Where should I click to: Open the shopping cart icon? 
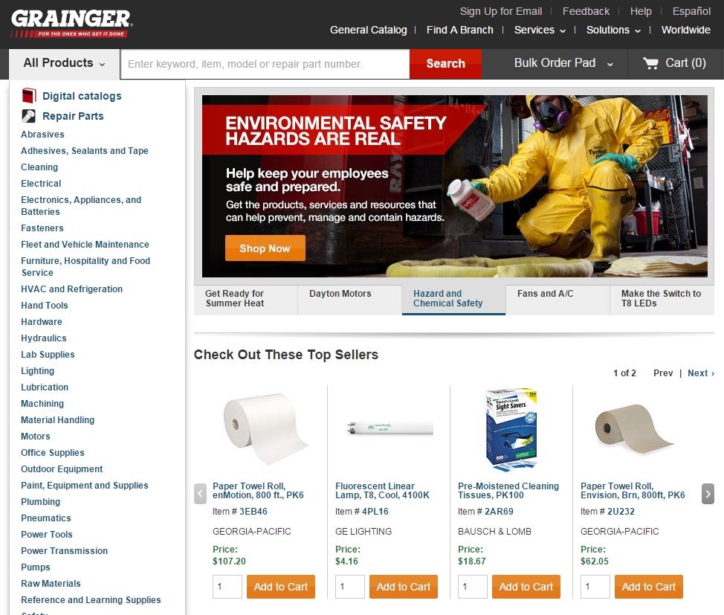[x=650, y=63]
